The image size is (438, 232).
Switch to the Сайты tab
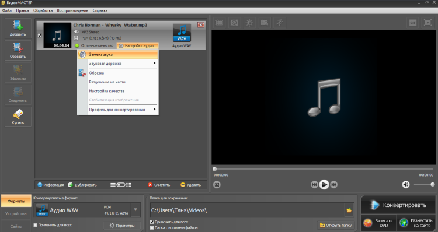[16, 226]
